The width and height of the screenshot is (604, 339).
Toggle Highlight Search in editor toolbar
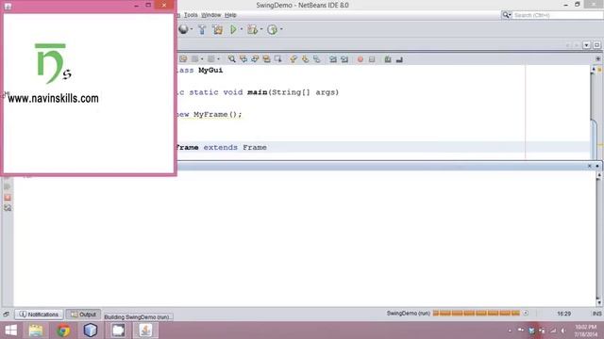point(266,59)
